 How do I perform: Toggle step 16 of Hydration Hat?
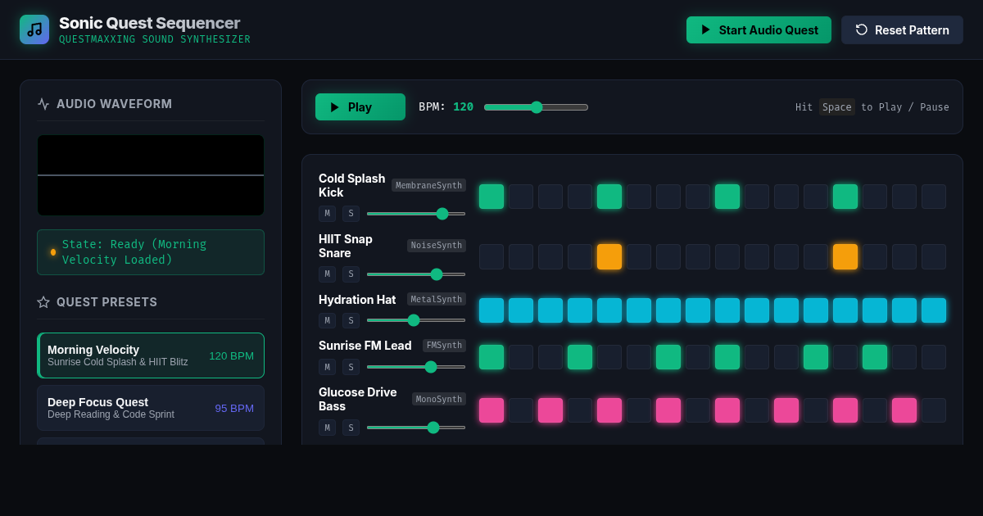point(934,310)
